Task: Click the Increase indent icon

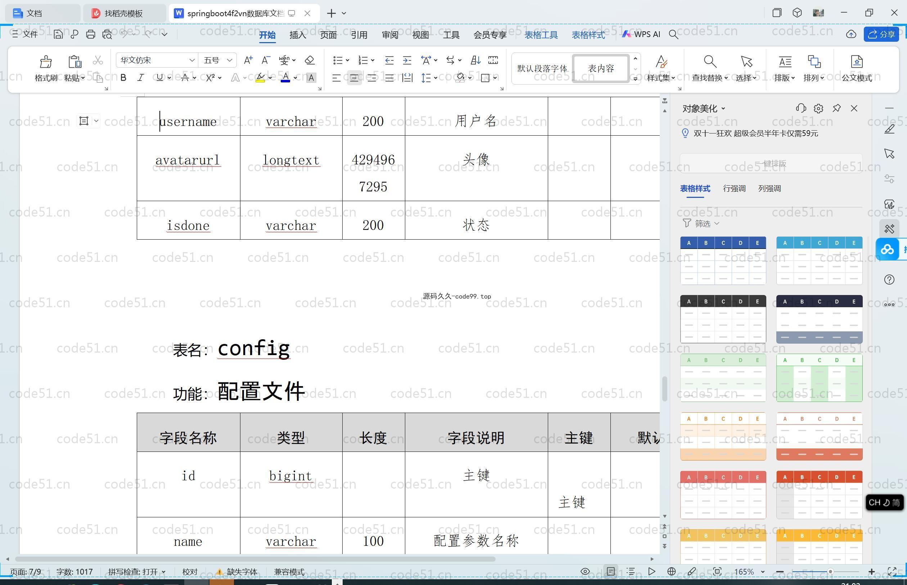Action: click(x=407, y=60)
